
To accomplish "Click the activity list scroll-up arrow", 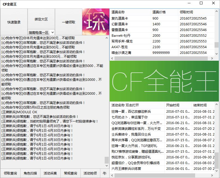I will (216, 104).
